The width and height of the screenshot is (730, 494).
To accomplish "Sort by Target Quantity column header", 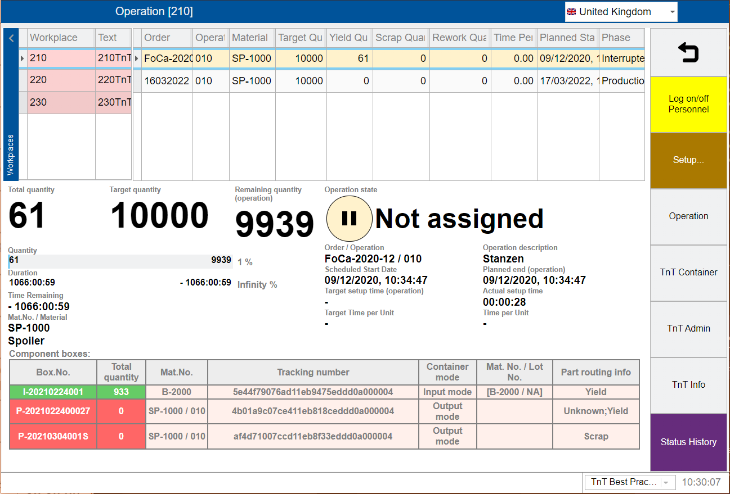I will (x=300, y=38).
